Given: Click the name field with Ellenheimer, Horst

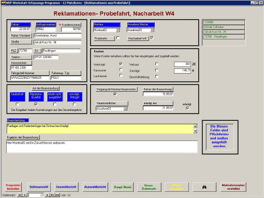Looking at the screenshot, I should (x=57, y=36).
